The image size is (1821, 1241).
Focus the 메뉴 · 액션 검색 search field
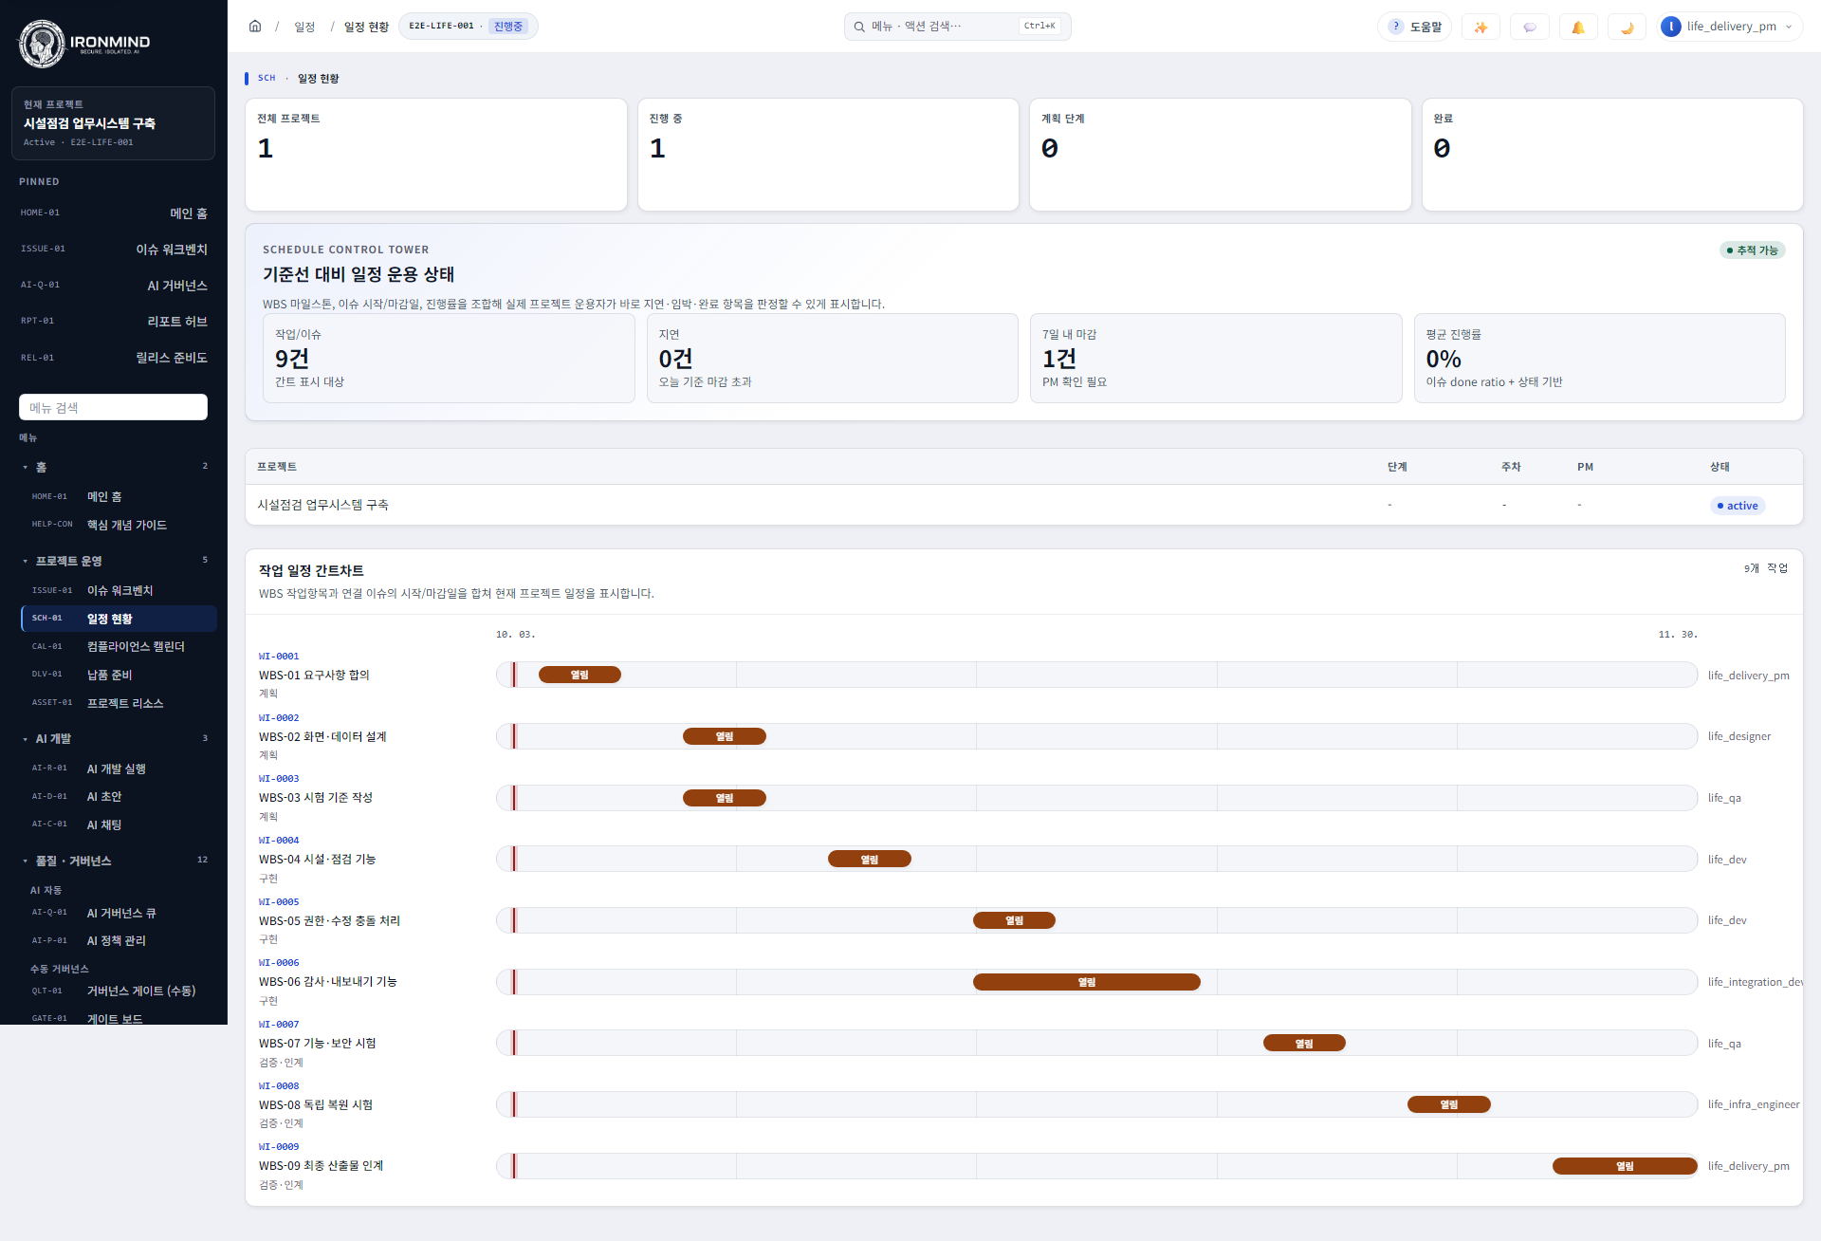click(958, 27)
